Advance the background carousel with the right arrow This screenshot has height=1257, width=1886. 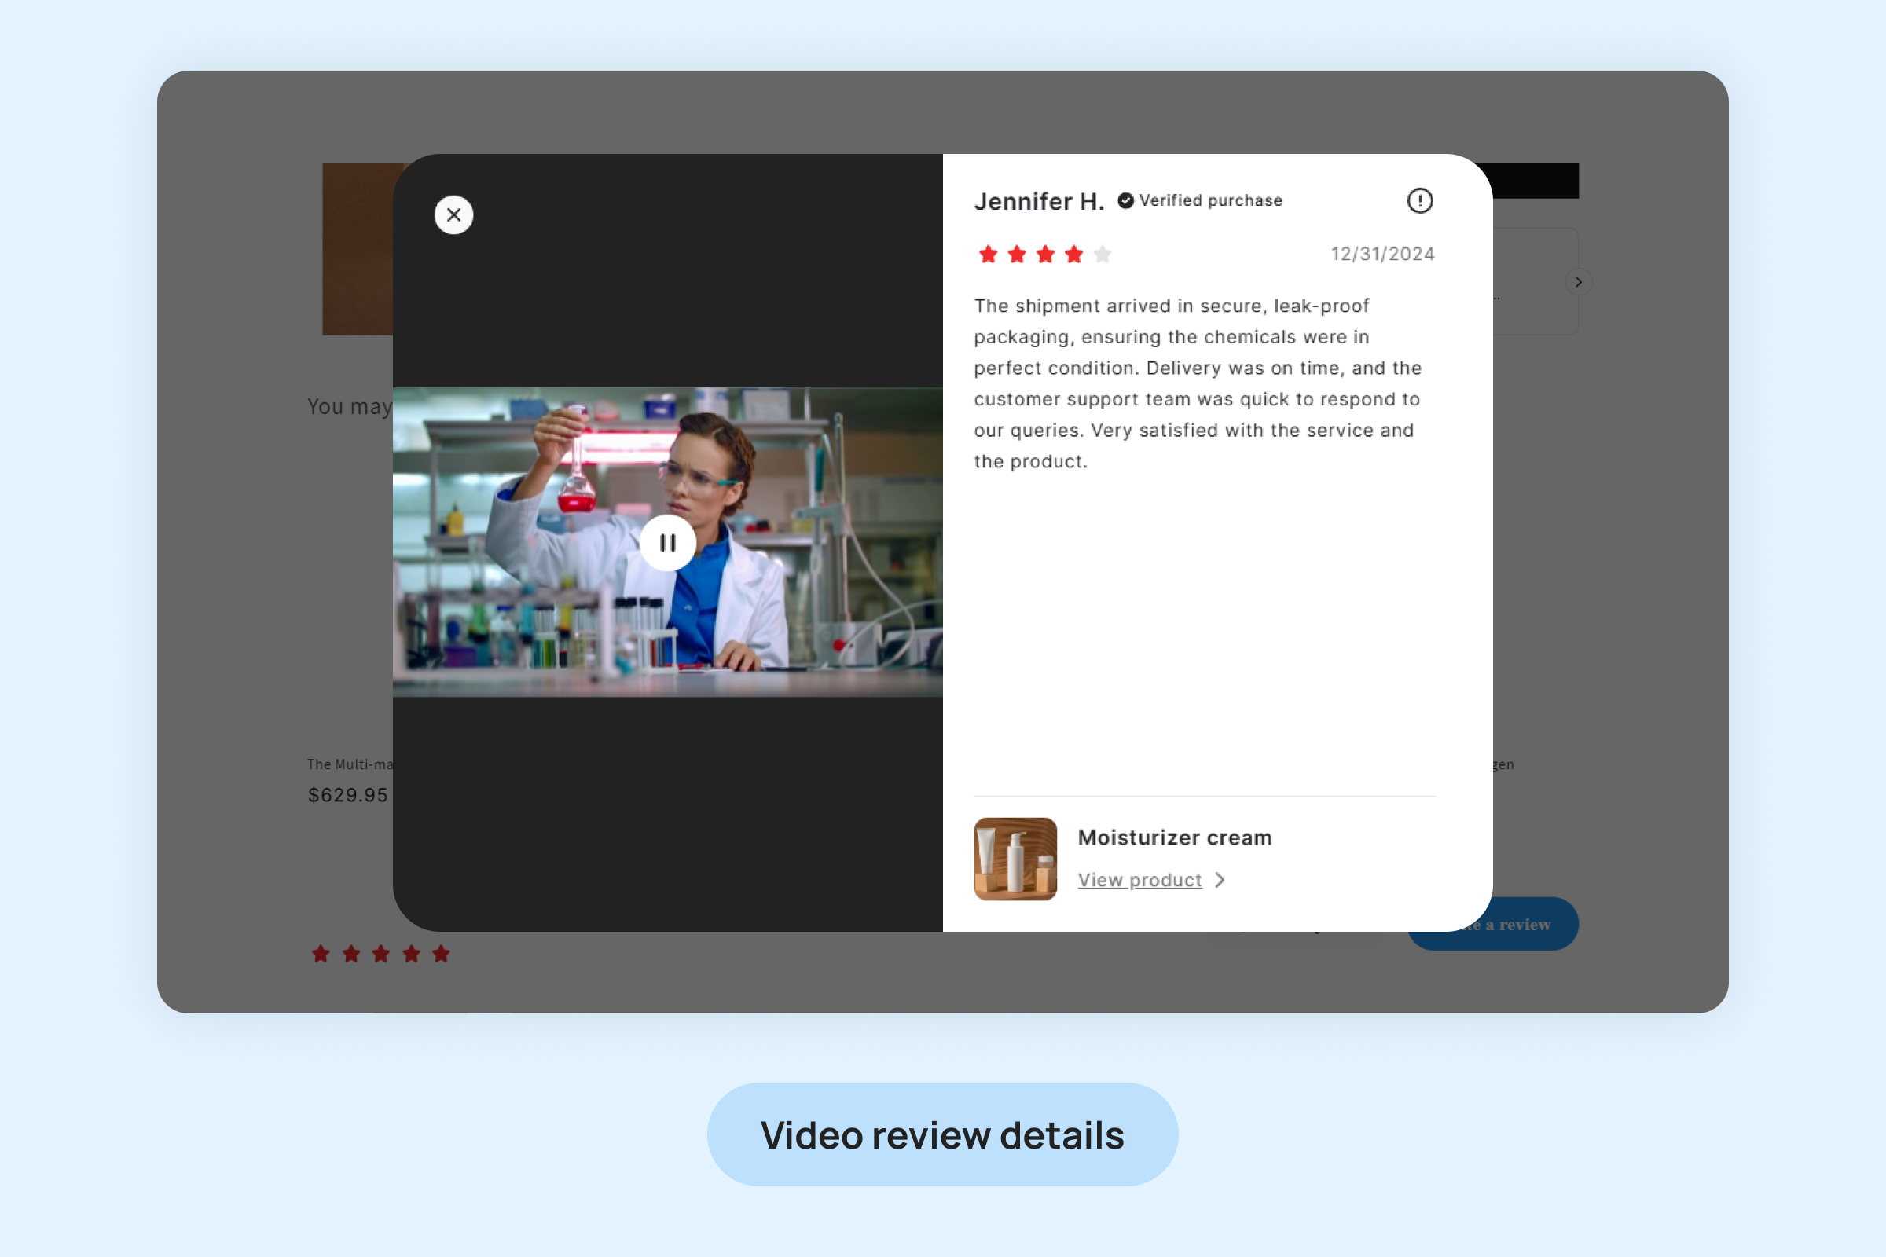pyautogui.click(x=1578, y=281)
